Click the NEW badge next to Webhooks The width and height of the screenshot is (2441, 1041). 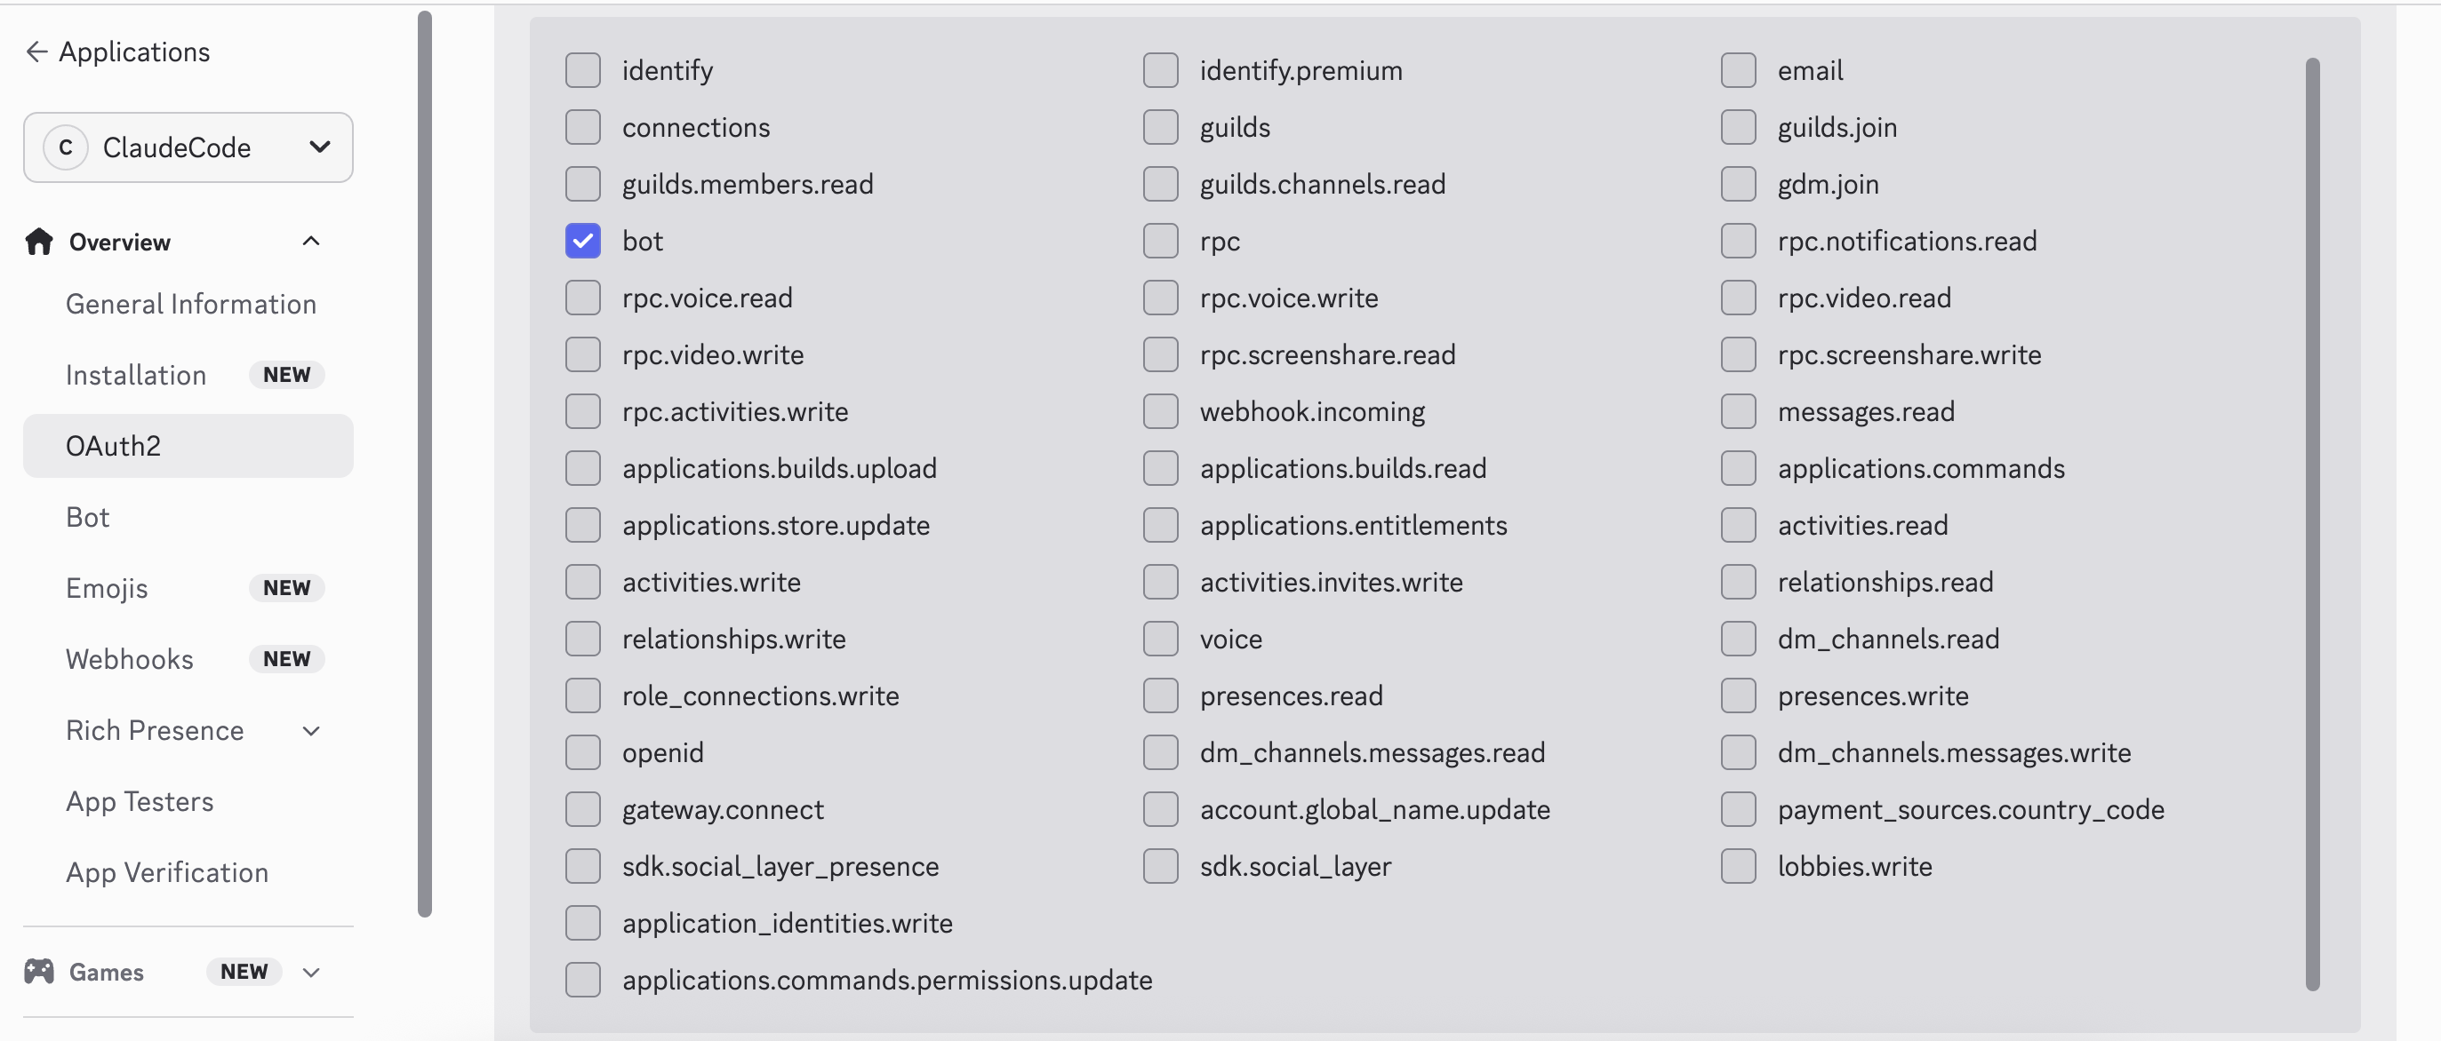point(286,659)
